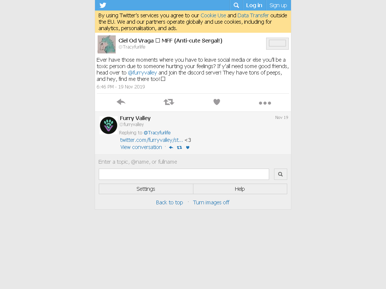Submit search with bottom magnifier button
The image size is (386, 289).
(280, 174)
